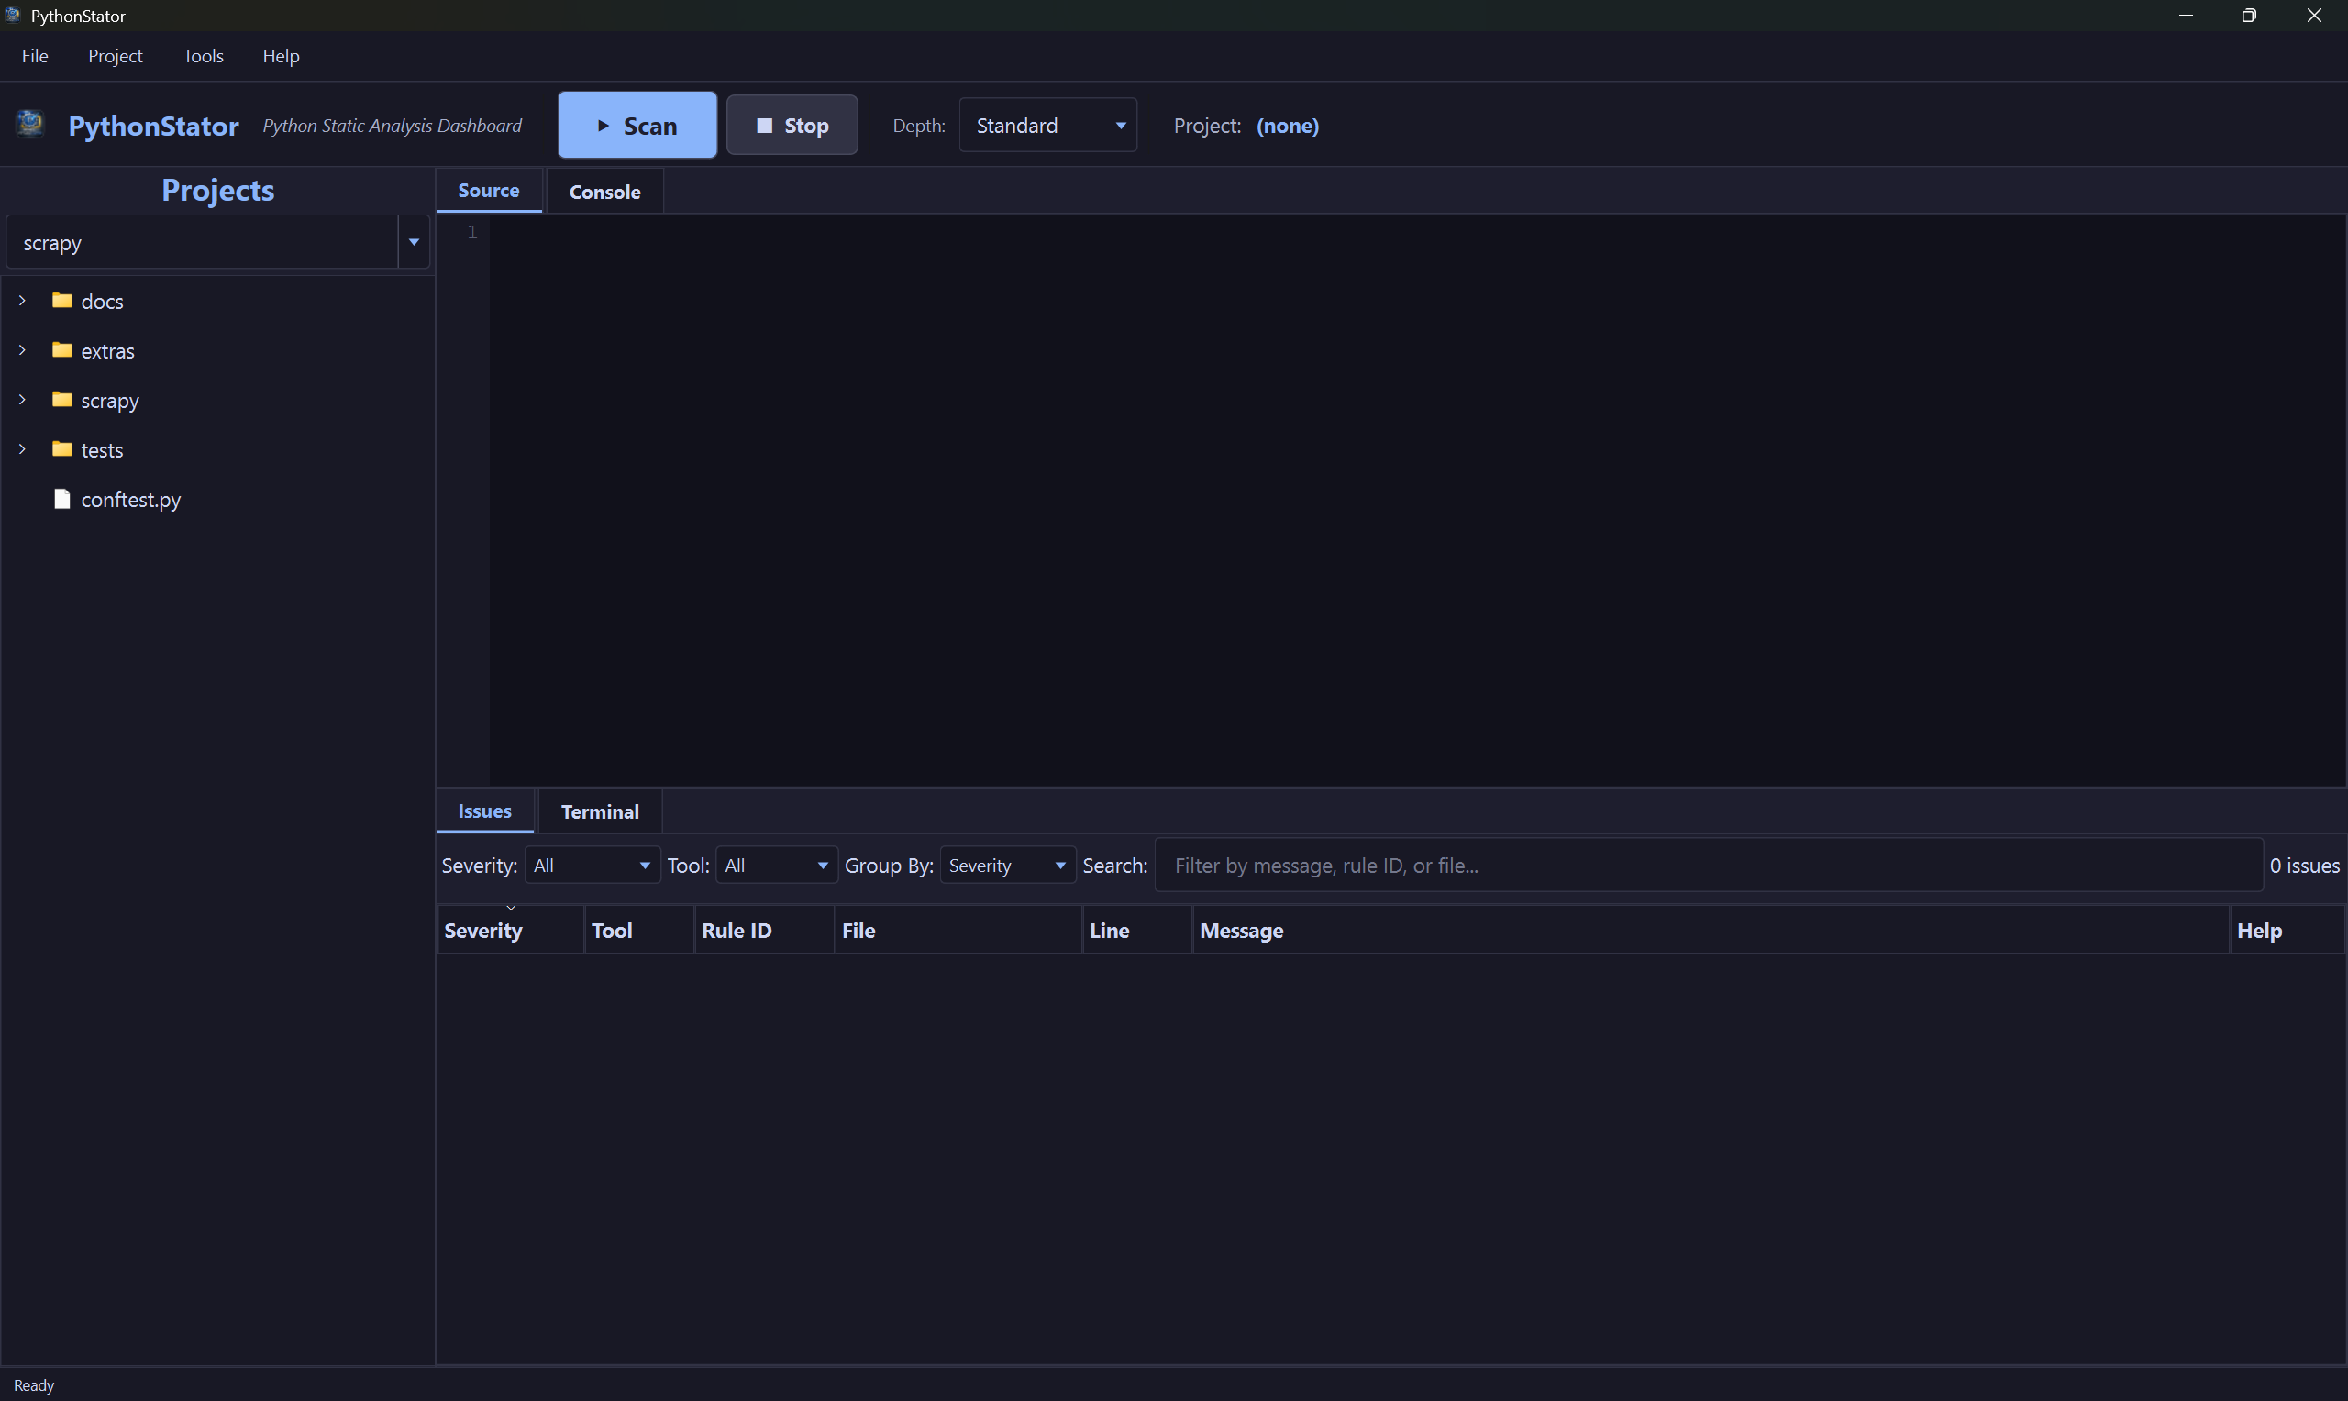
Task: Sort by the File column header
Action: [958, 930]
